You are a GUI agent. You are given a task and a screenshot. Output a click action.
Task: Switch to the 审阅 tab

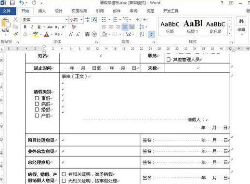click(133, 11)
